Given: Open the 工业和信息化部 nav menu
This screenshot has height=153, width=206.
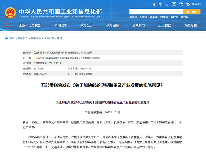Looking at the screenshot, I should point(30,25).
